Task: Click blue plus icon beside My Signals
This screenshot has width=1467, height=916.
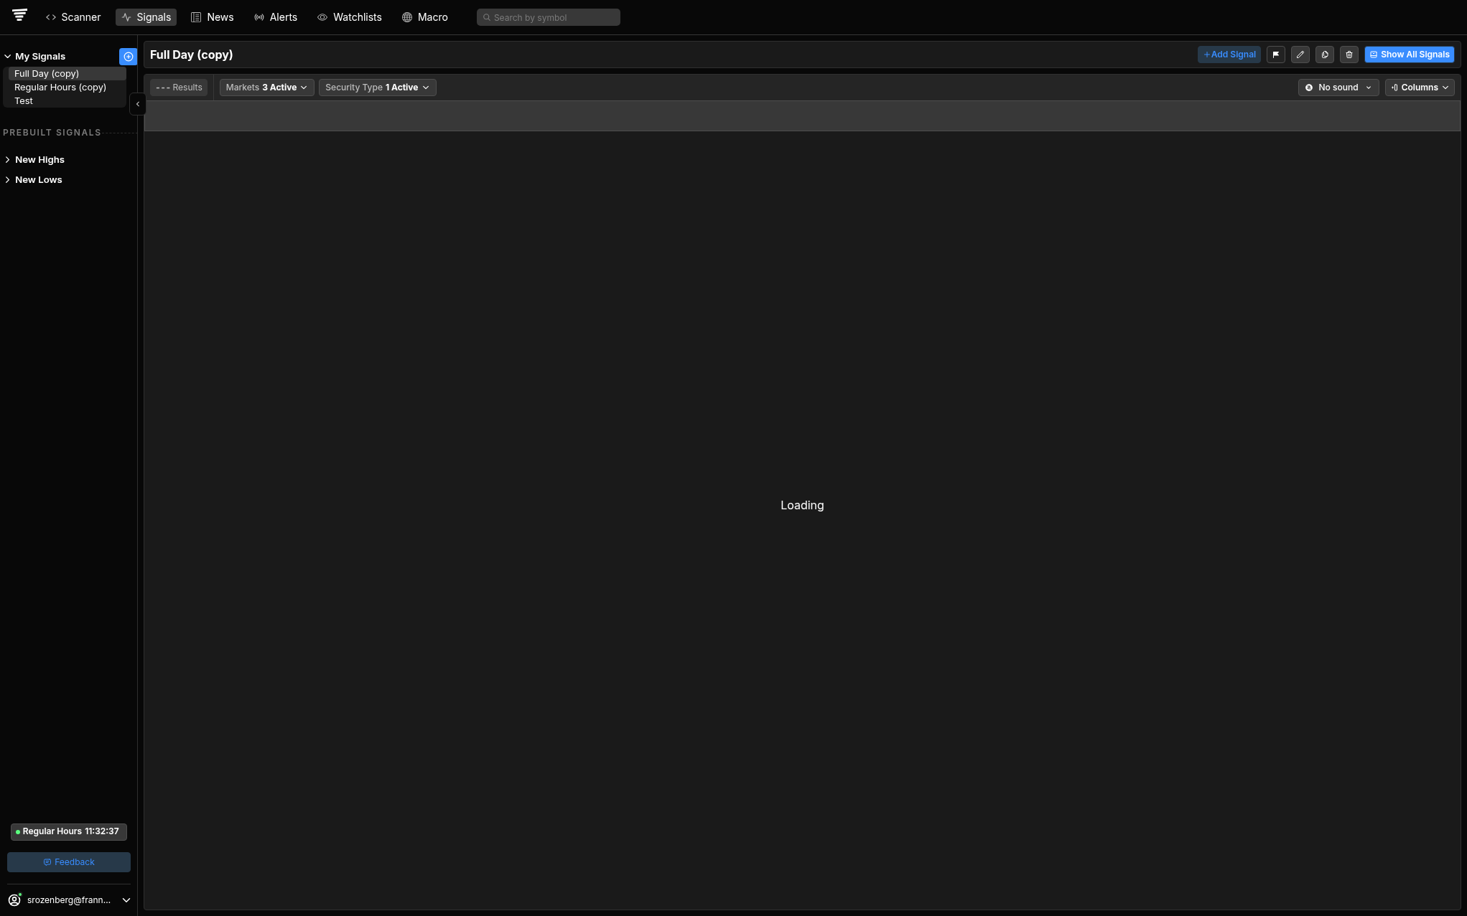Action: (128, 57)
